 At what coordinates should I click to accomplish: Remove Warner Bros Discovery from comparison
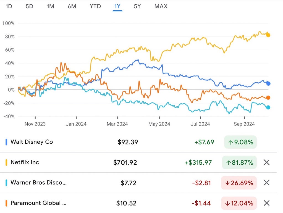coord(266,183)
